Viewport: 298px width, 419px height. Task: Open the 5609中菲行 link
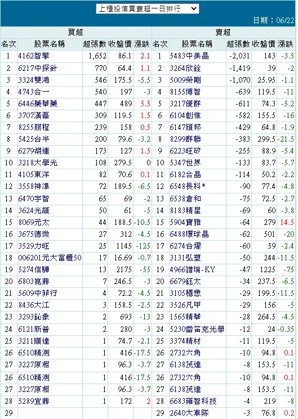click(x=38, y=293)
